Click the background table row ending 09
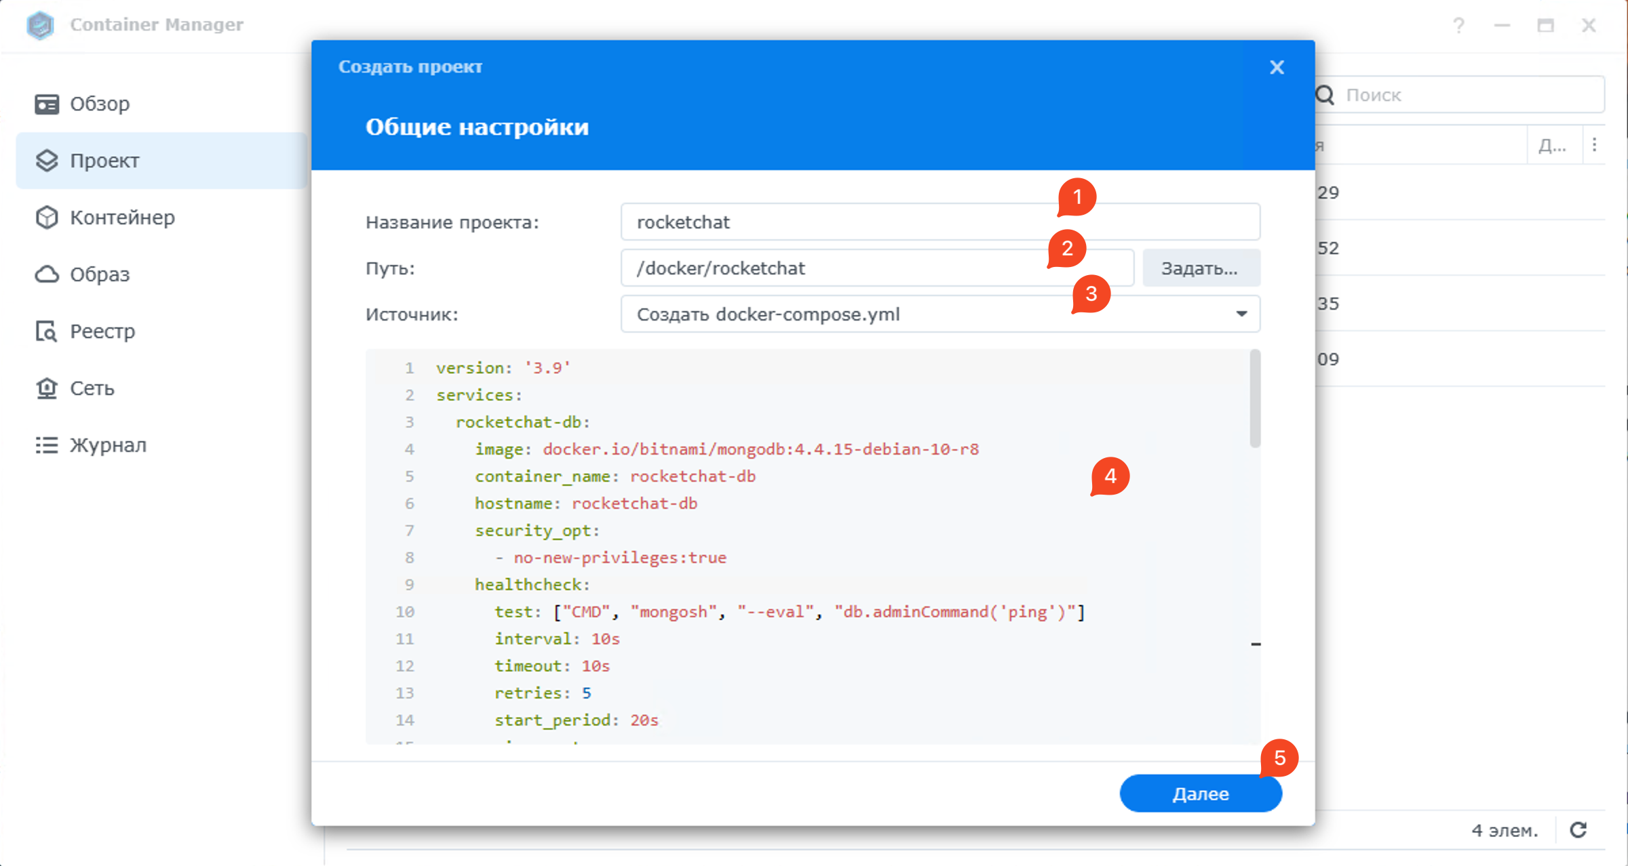Image resolution: width=1628 pixels, height=866 pixels. pyautogui.click(x=1460, y=359)
